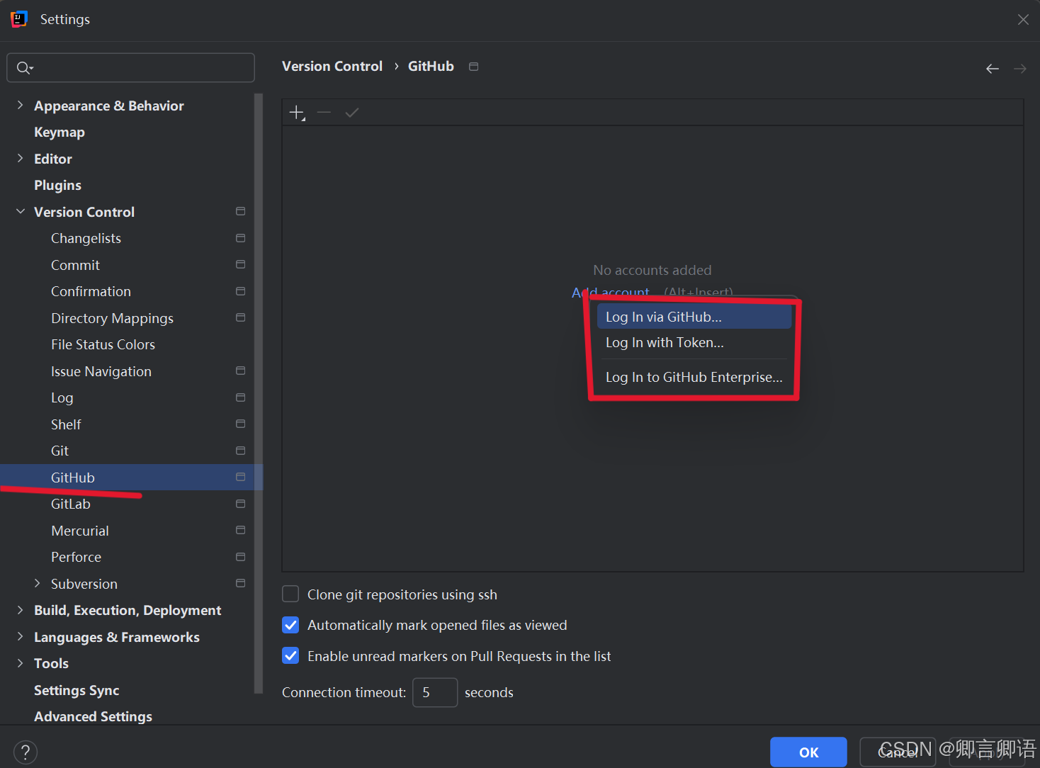Screen dimensions: 1040x768
Task: Click the help question mark icon
Action: point(26,752)
